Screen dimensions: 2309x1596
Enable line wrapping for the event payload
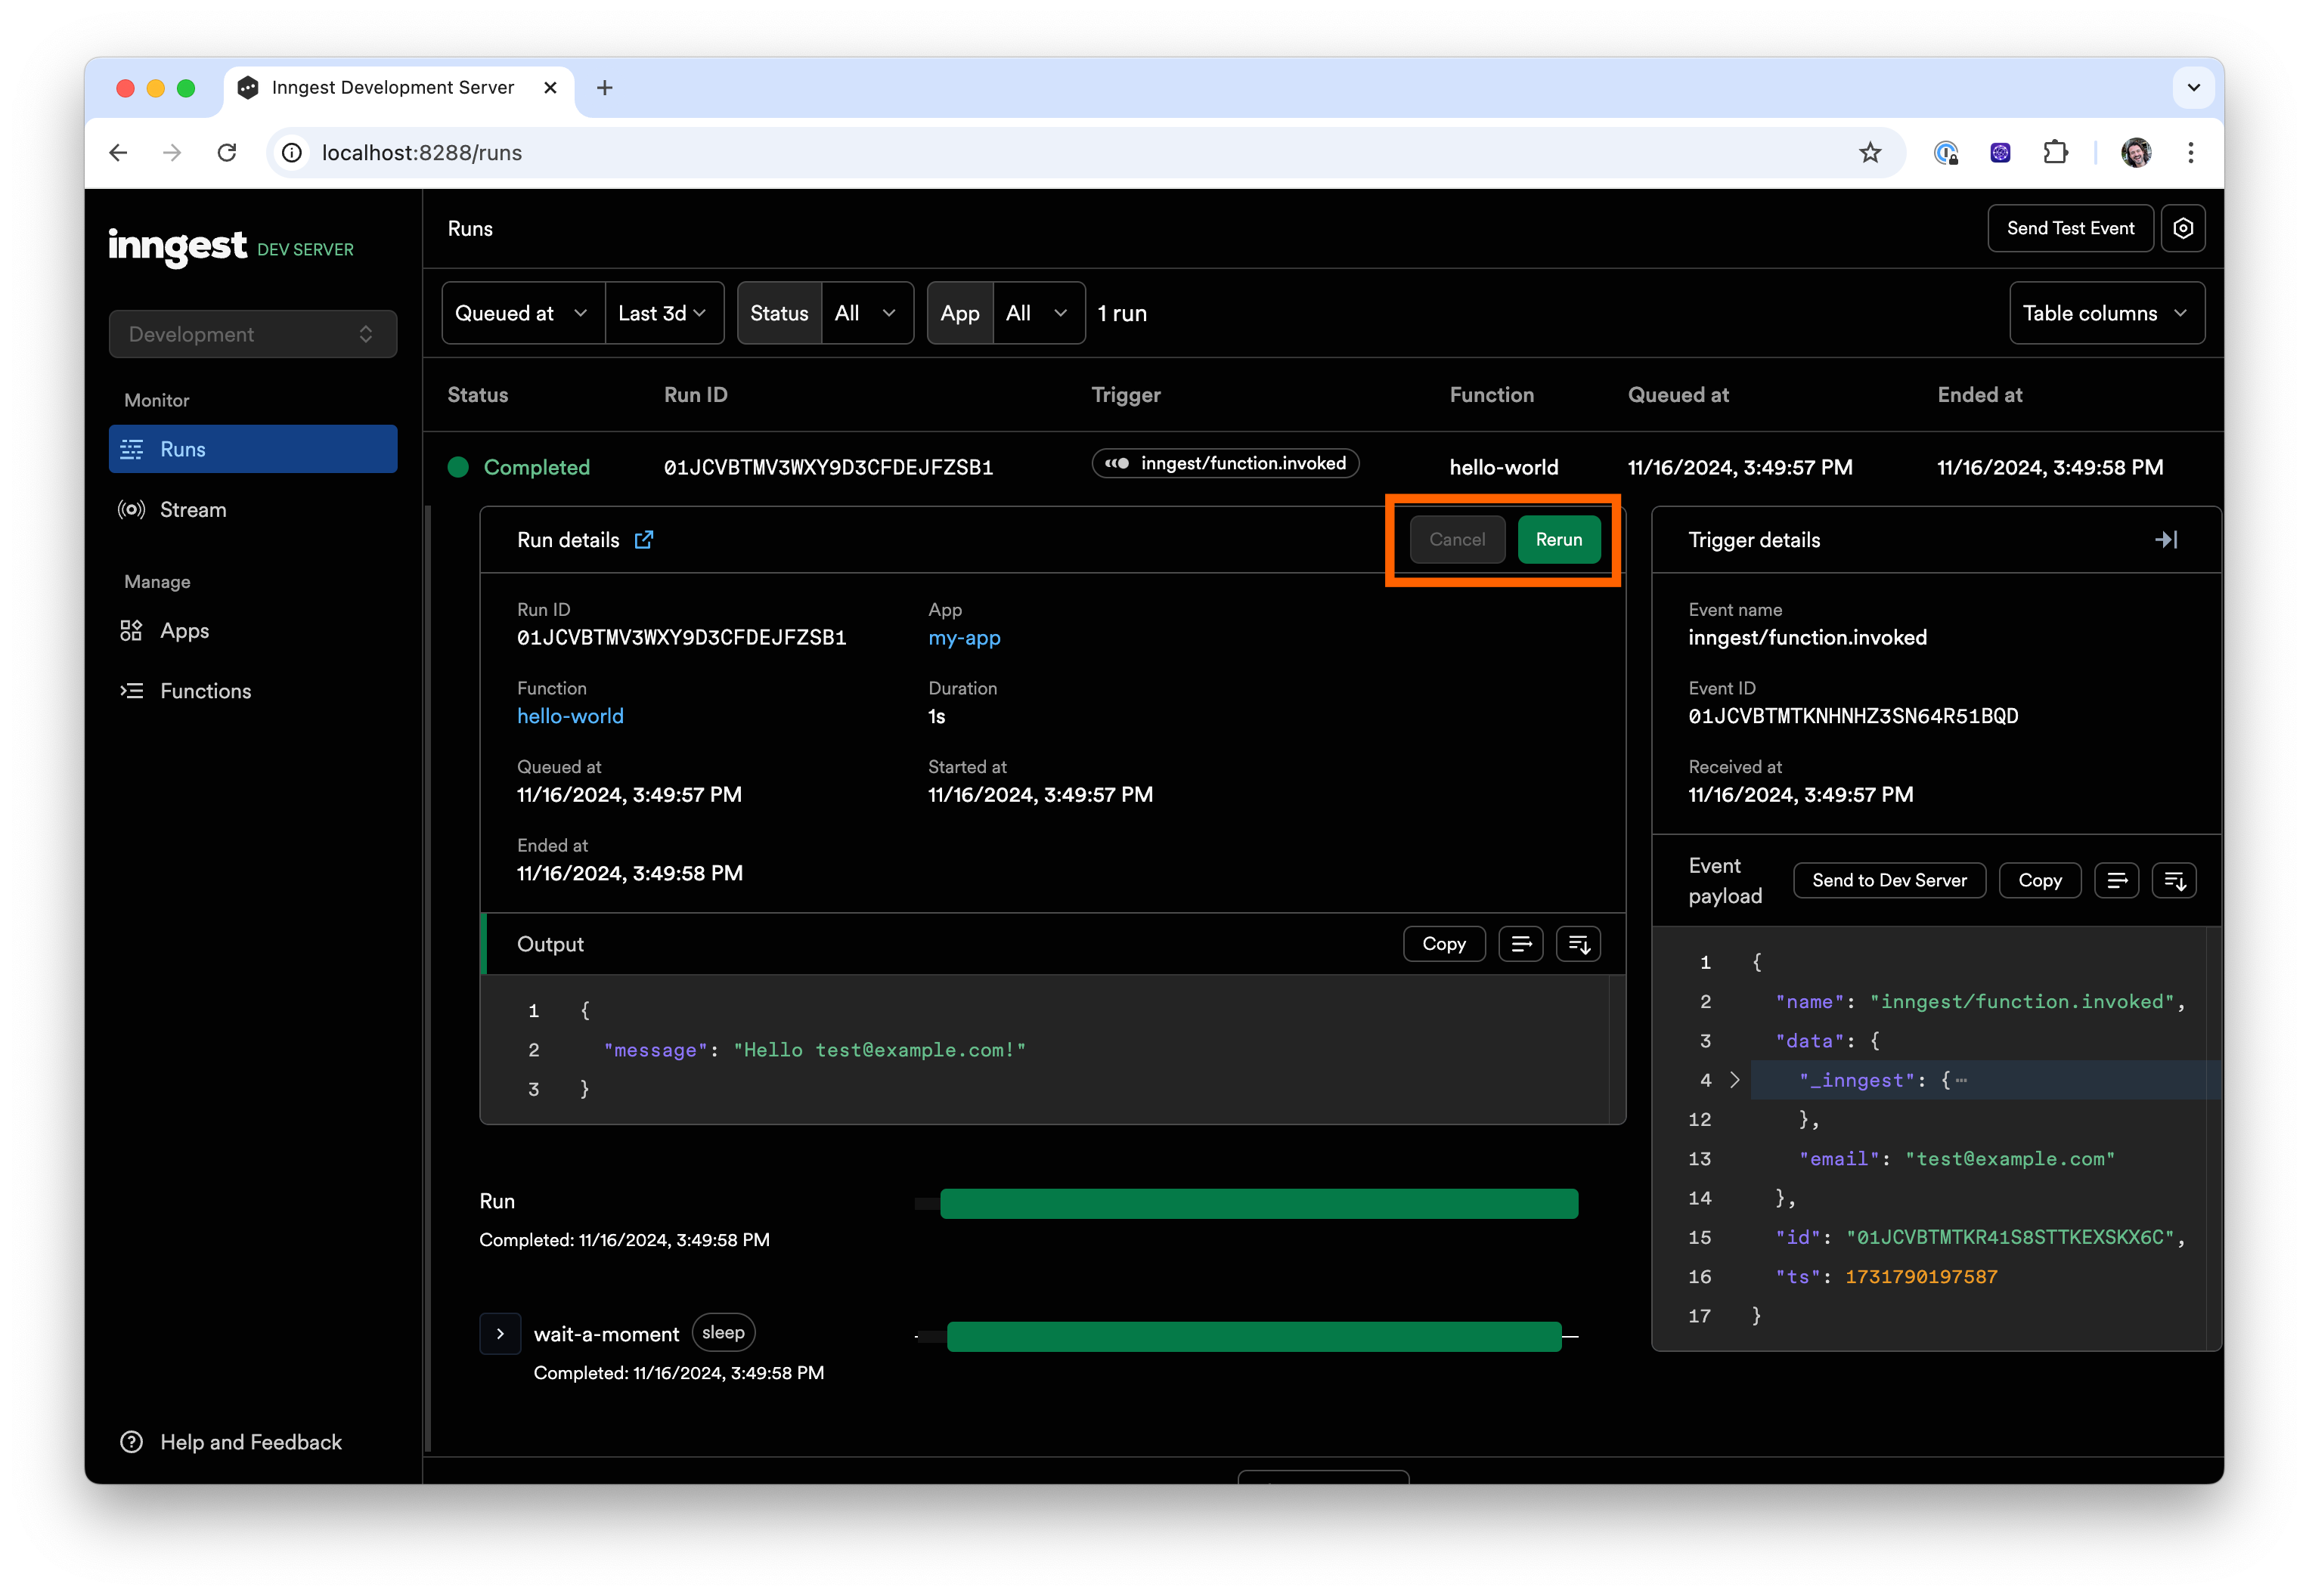[x=2117, y=880]
